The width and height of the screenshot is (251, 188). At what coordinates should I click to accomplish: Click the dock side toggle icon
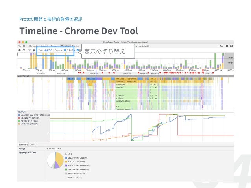231,46
